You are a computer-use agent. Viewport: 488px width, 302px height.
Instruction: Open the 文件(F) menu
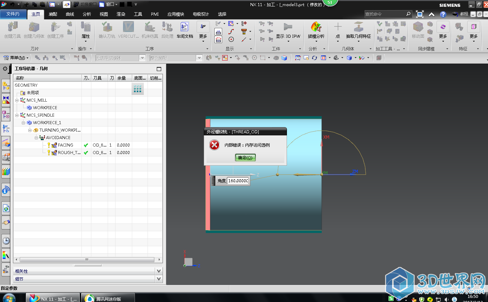pos(14,14)
